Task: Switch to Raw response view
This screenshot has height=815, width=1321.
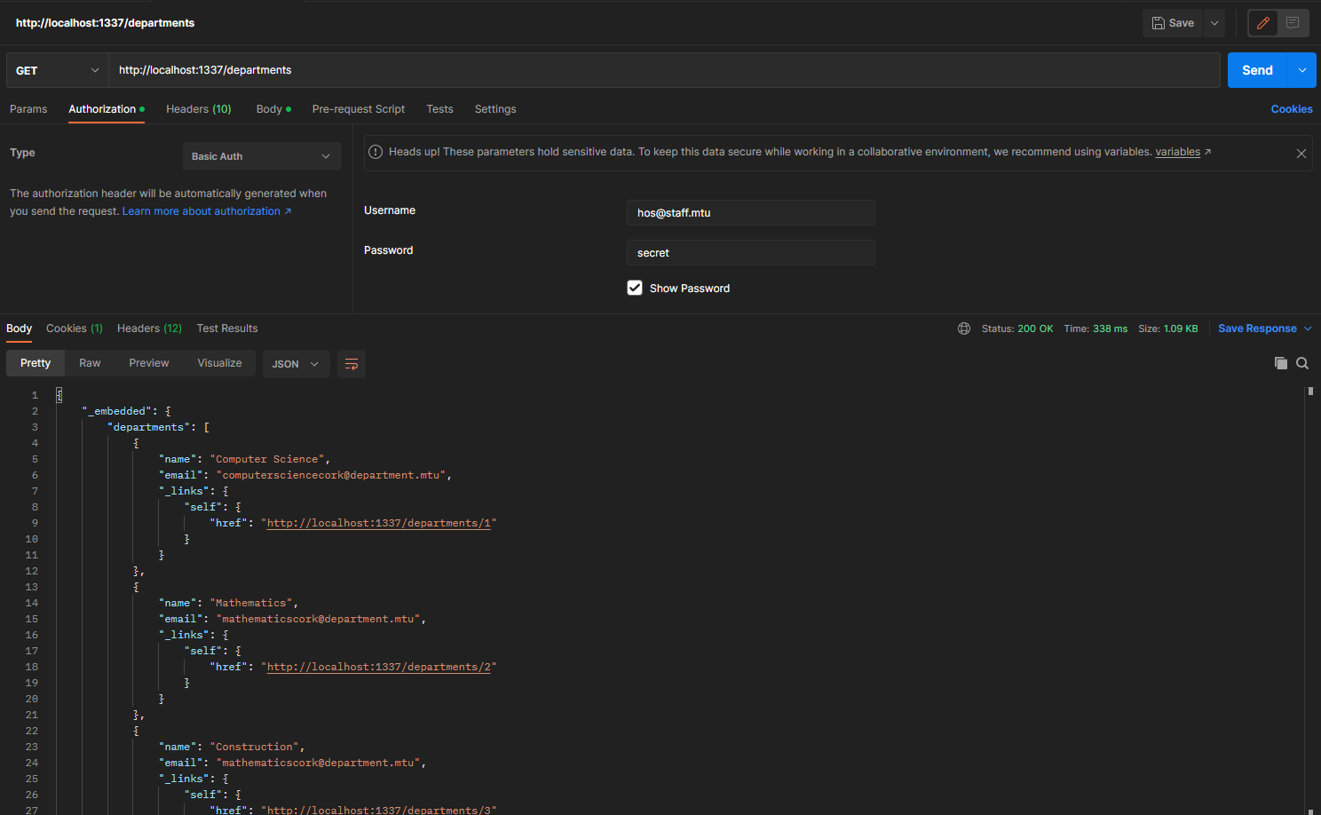Action: click(90, 363)
